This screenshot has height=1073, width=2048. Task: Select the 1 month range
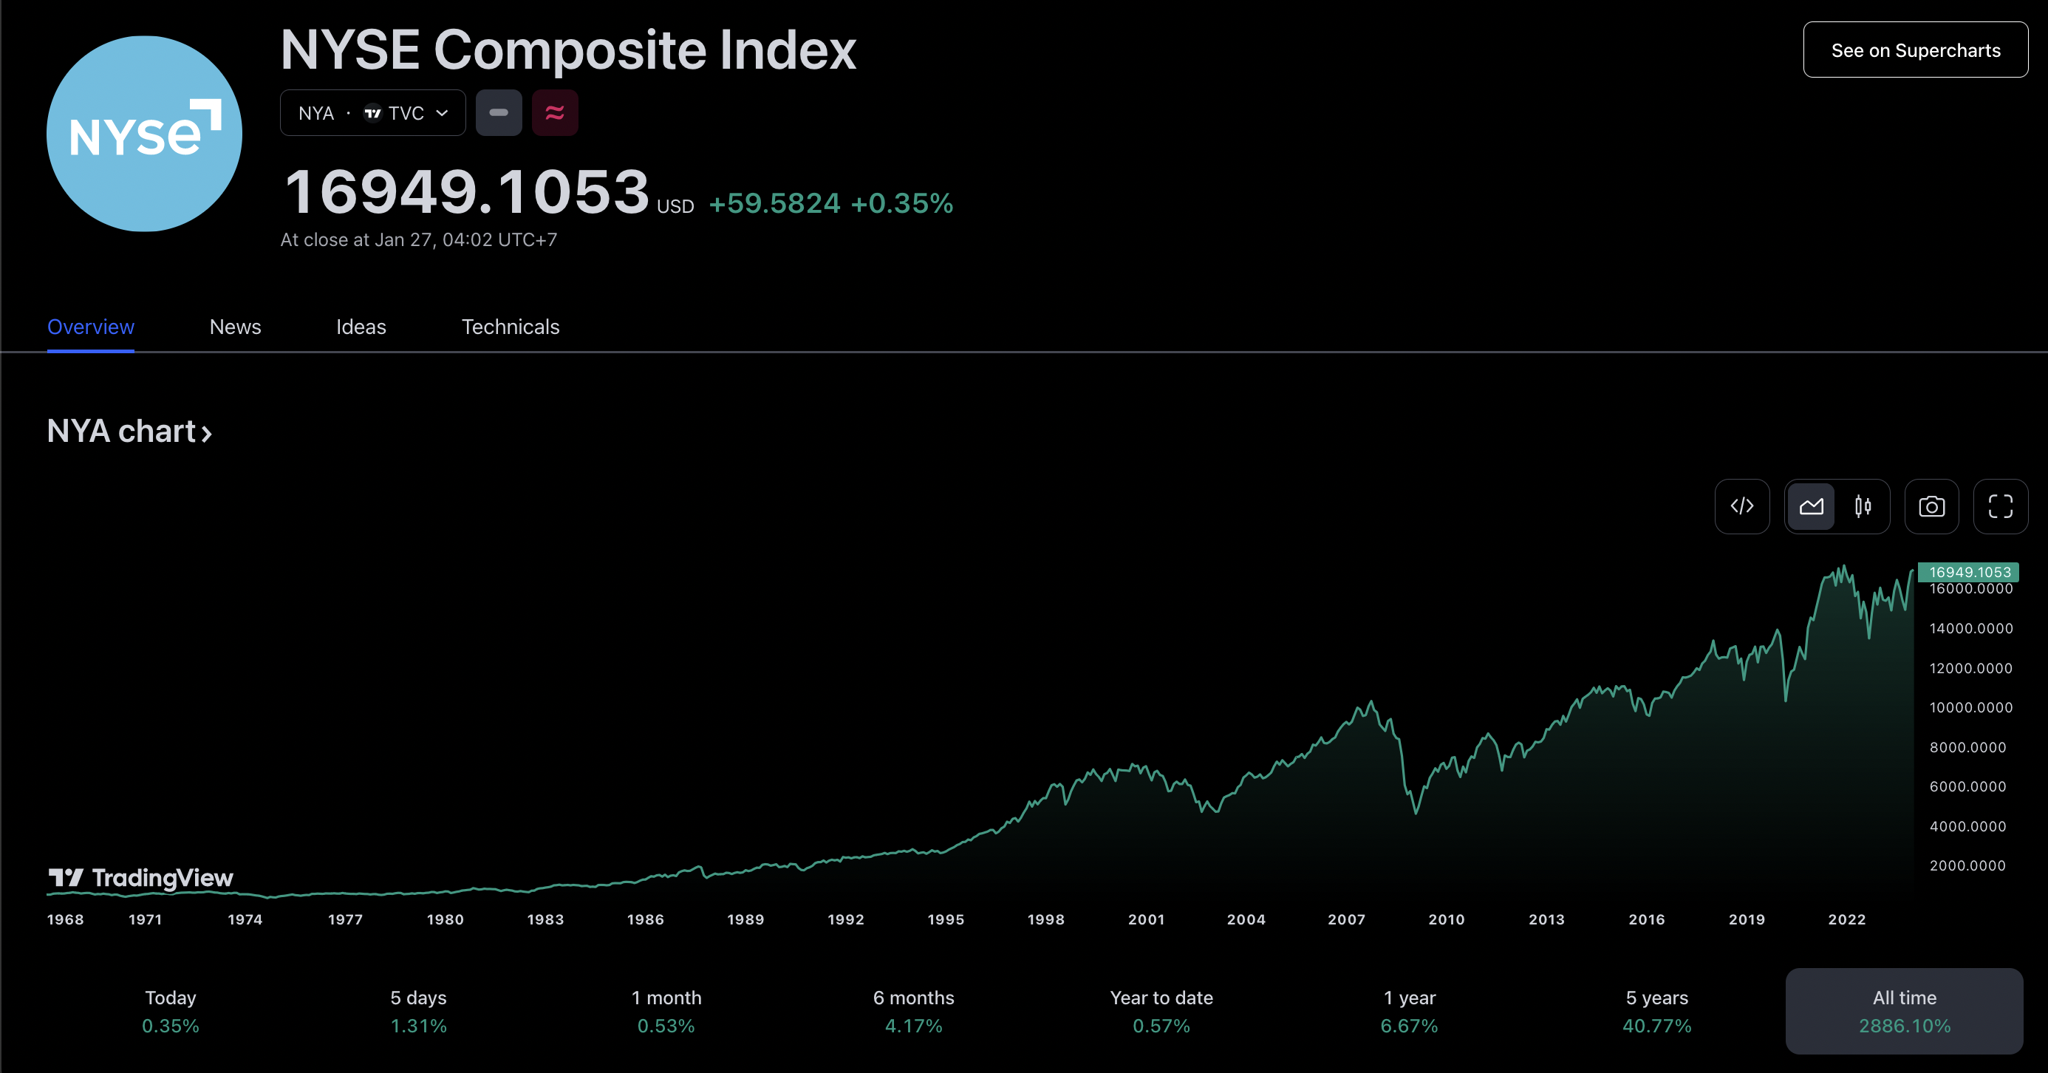(666, 1011)
